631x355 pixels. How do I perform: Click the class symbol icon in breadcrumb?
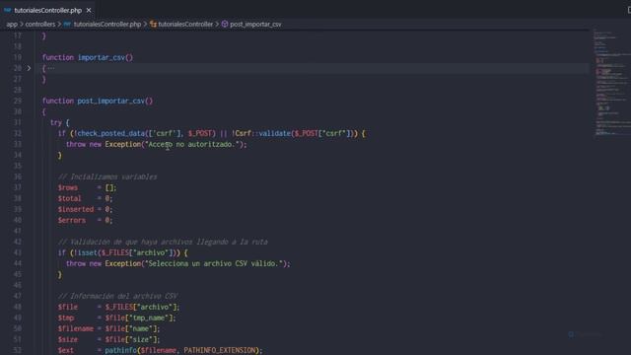[x=153, y=24]
